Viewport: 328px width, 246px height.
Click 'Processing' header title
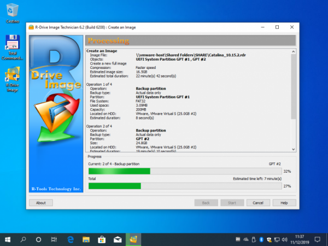(x=108, y=40)
